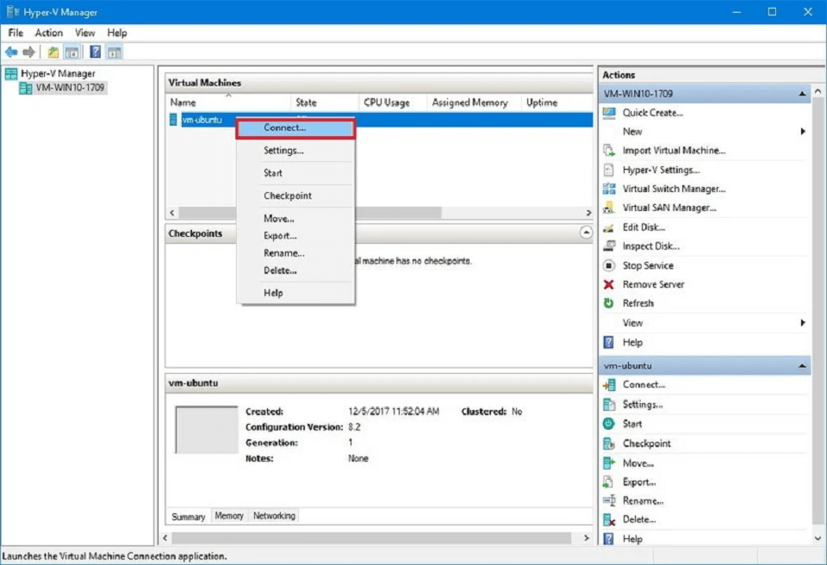Click the Checkpoint icon in vm-ubuntu actions
This screenshot has height=565, width=827.
[609, 444]
